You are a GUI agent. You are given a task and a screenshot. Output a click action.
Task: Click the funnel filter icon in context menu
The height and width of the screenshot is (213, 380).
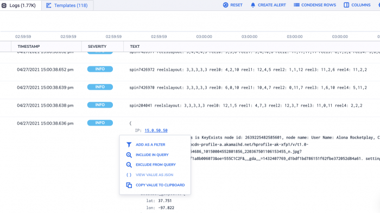coord(129,145)
